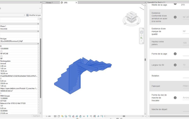Click the detail level icon in view control bar
This screenshot has width=189, height=119.
coord(55,116)
